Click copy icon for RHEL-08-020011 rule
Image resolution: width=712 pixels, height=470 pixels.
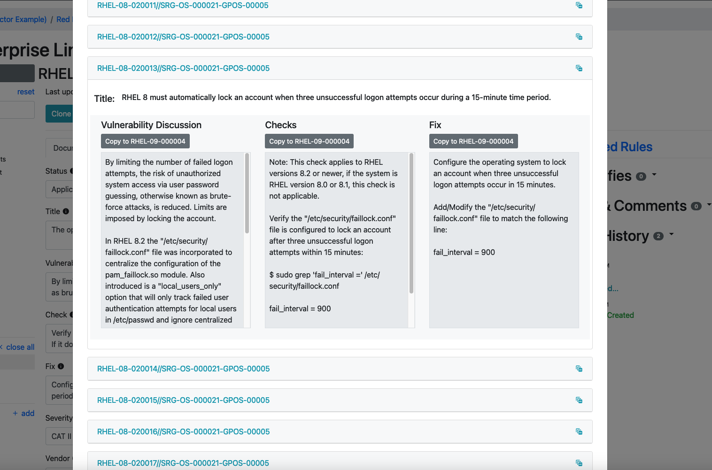pyautogui.click(x=579, y=5)
